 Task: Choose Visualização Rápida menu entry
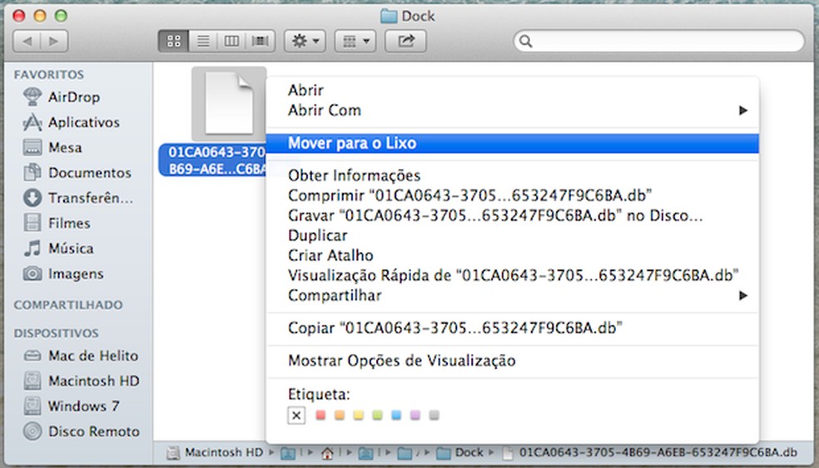[x=513, y=276]
